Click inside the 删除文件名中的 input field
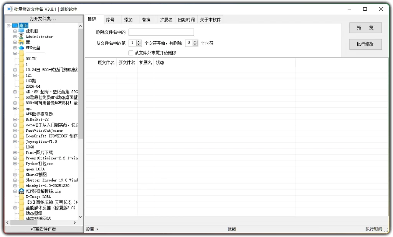 [161, 32]
